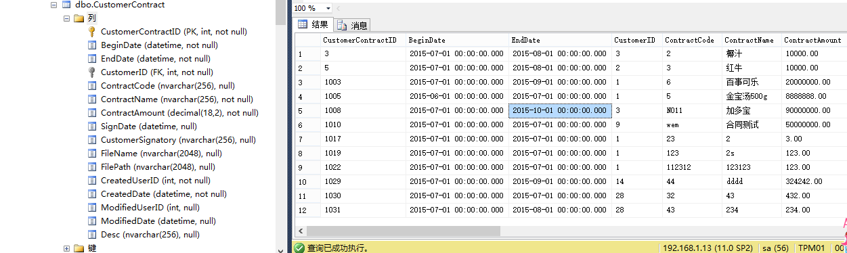Click the column icon beside SignDate
Viewport: 847px width, 253px height.
[92, 127]
